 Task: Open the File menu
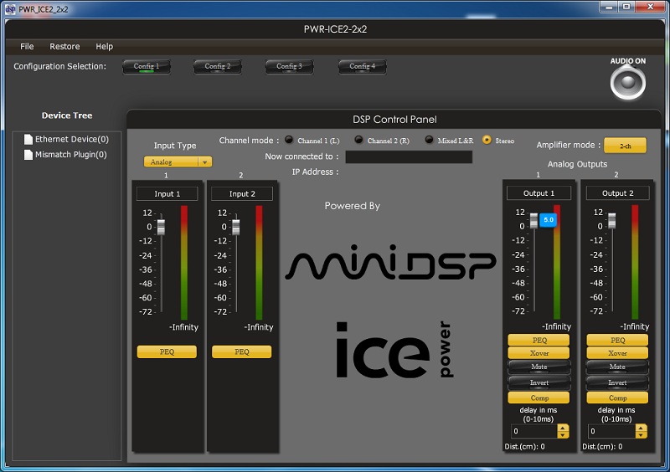27,47
